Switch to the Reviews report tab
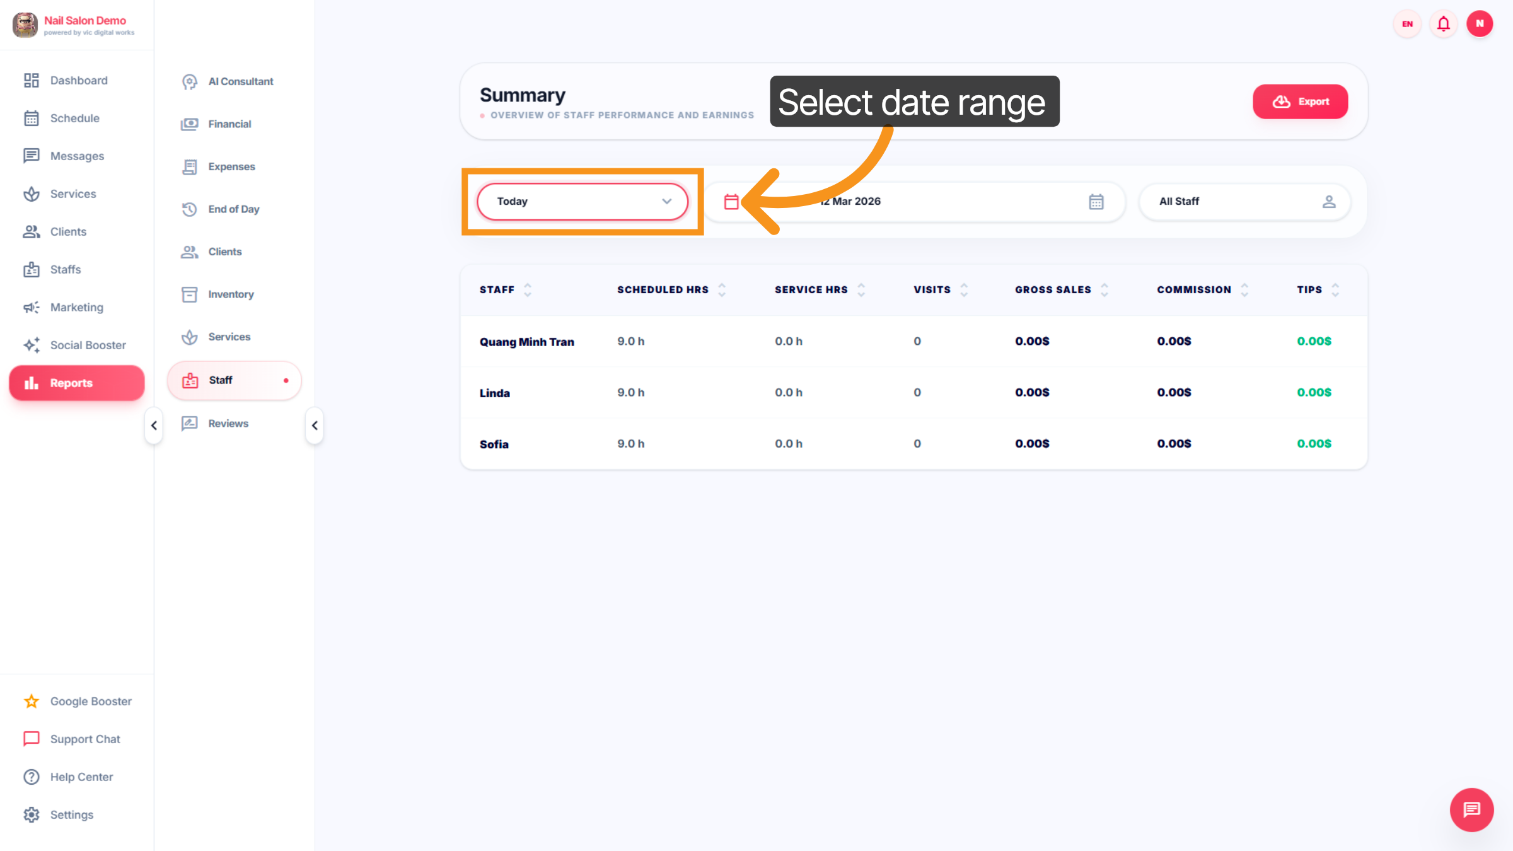This screenshot has height=851, width=1513. (x=228, y=423)
